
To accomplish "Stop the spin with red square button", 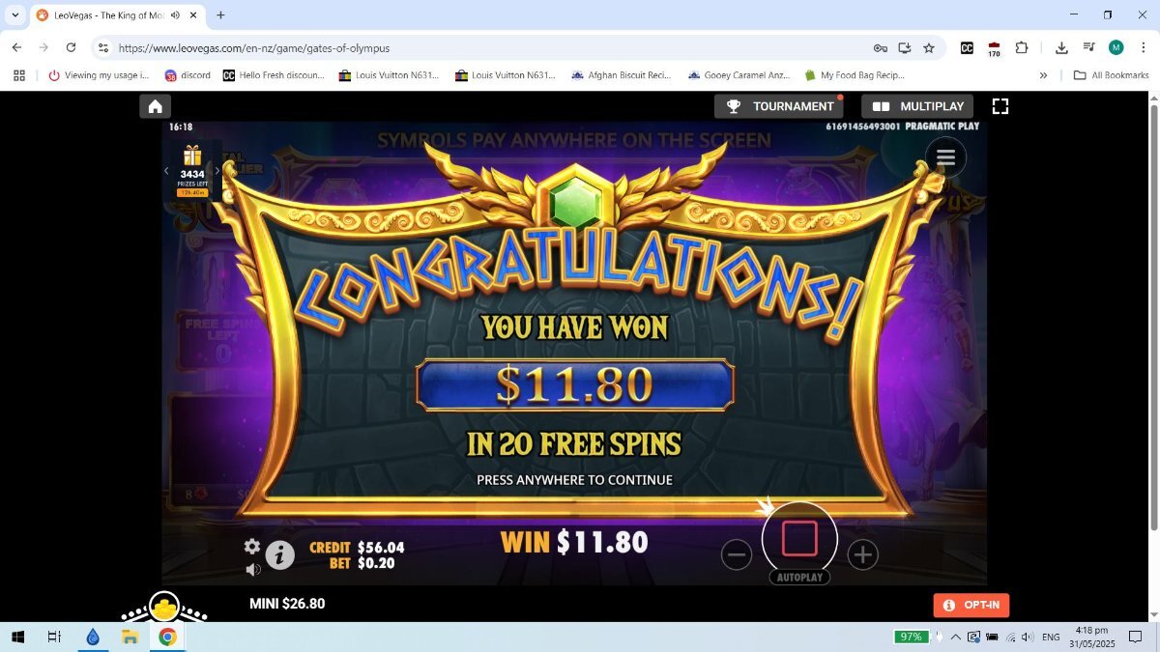I will point(799,538).
